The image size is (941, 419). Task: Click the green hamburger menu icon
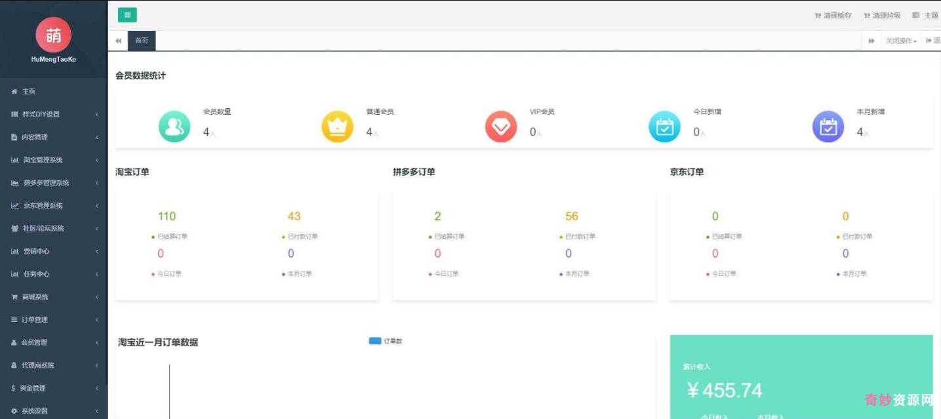(127, 14)
